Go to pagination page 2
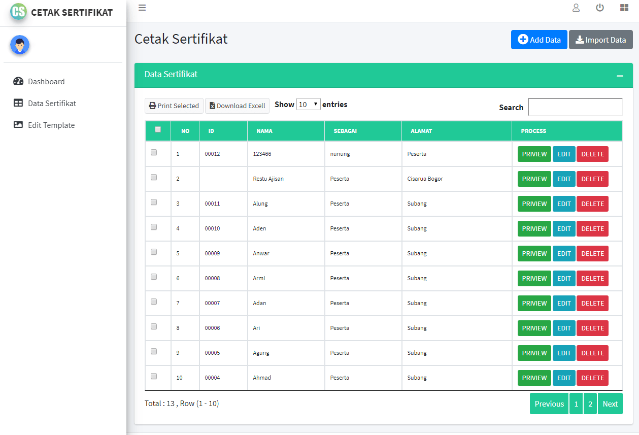639x435 pixels. pyautogui.click(x=590, y=404)
